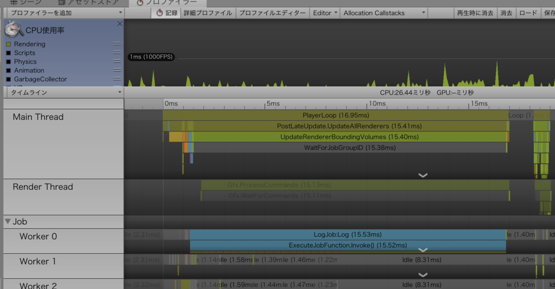This screenshot has width=555, height=289.
Task: Select the PlayerLoop (16.95ms) sample
Action: [x=335, y=115]
